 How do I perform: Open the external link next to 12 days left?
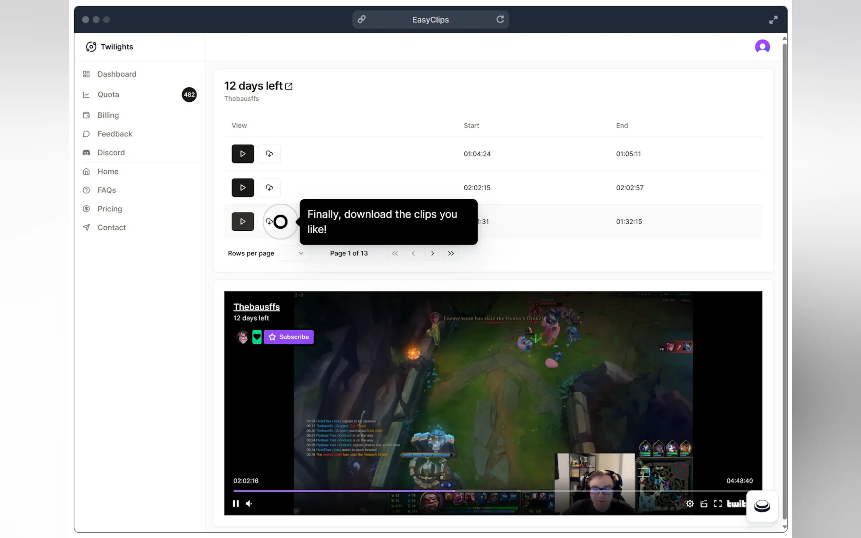tap(289, 86)
